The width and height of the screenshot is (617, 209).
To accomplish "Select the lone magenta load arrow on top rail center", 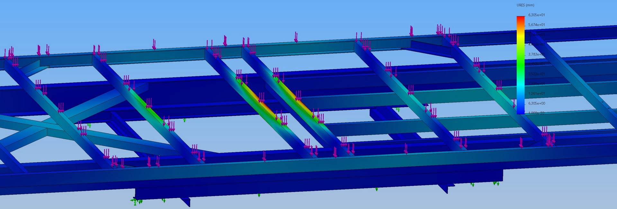I will pyautogui.click(x=296, y=37).
